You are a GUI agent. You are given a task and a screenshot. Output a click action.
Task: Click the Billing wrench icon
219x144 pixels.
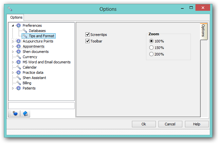coord(19,83)
